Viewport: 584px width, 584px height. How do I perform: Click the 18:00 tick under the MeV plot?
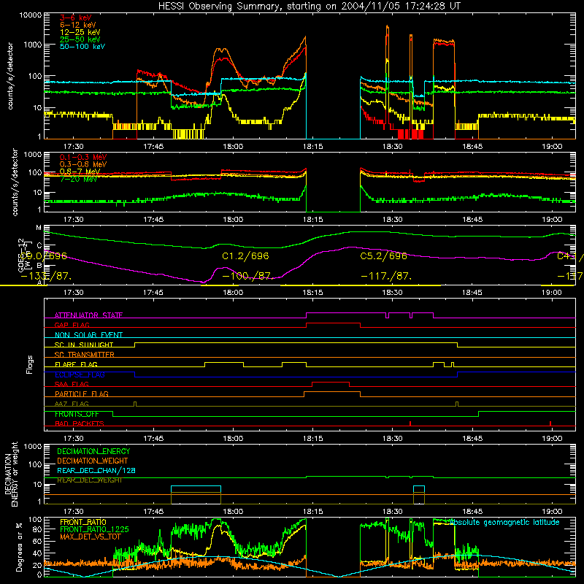point(233,220)
